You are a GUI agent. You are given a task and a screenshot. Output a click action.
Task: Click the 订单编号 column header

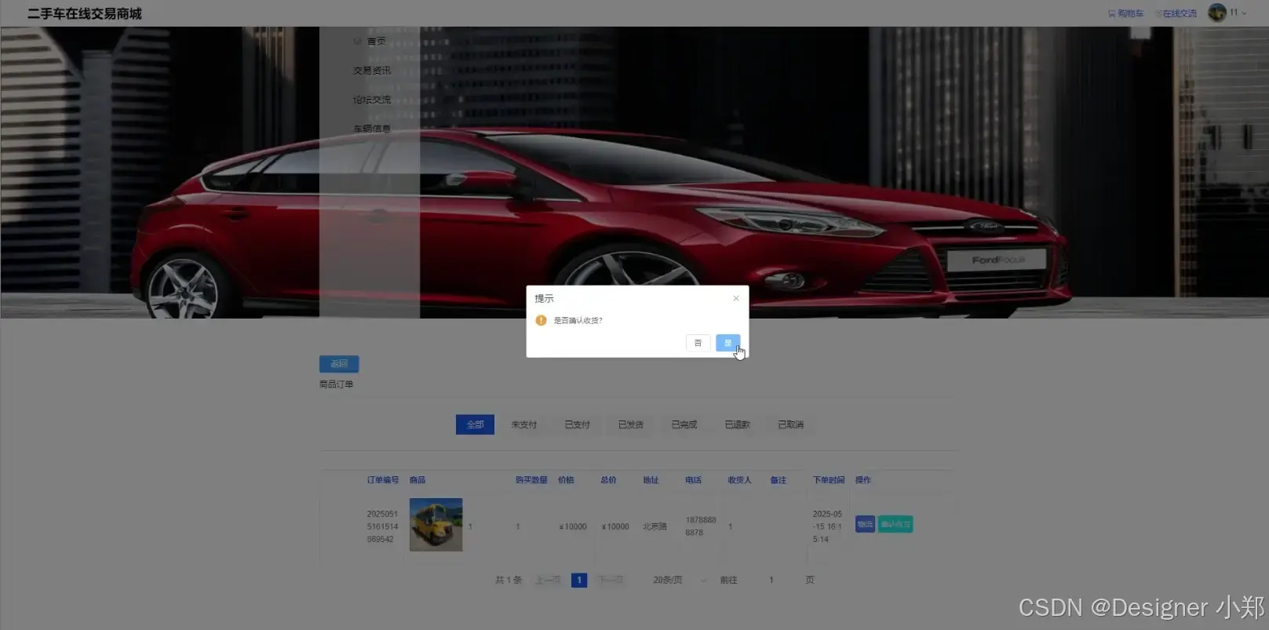383,480
